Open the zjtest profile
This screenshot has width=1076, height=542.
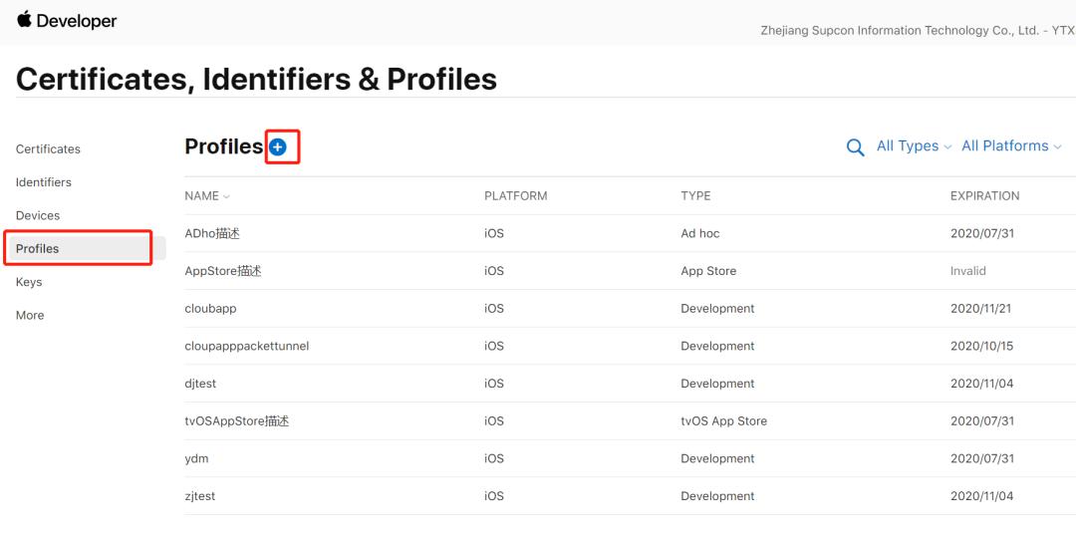coord(200,496)
